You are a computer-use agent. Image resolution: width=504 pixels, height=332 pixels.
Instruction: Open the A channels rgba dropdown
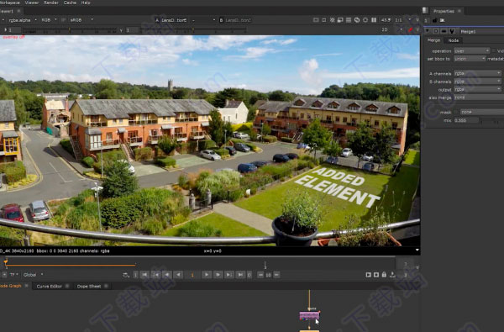(478, 73)
